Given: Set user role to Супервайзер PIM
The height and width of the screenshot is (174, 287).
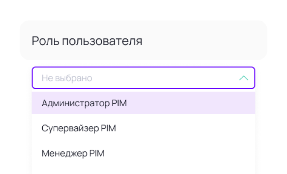Looking at the screenshot, I should pos(79,128).
